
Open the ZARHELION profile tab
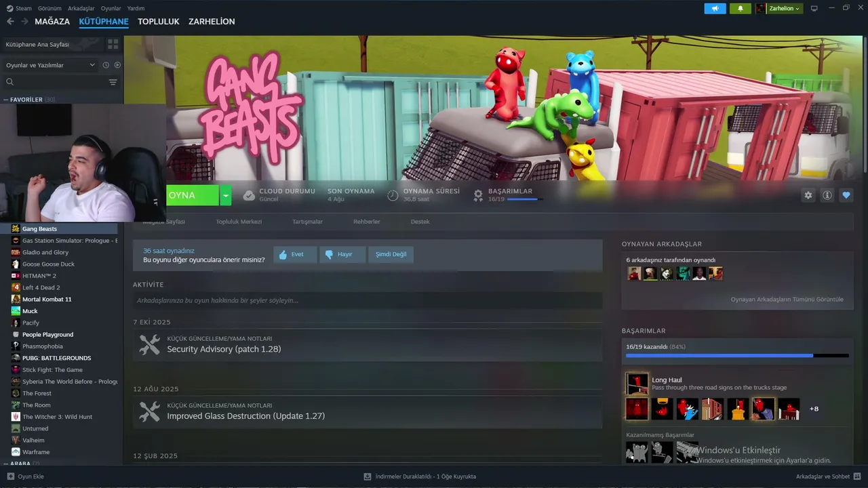pyautogui.click(x=212, y=22)
